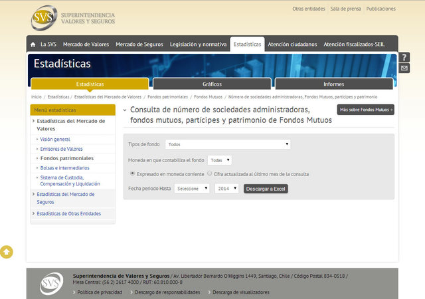The width and height of the screenshot is (425, 299).
Task: Switch to the Informes tab
Action: [x=334, y=84]
